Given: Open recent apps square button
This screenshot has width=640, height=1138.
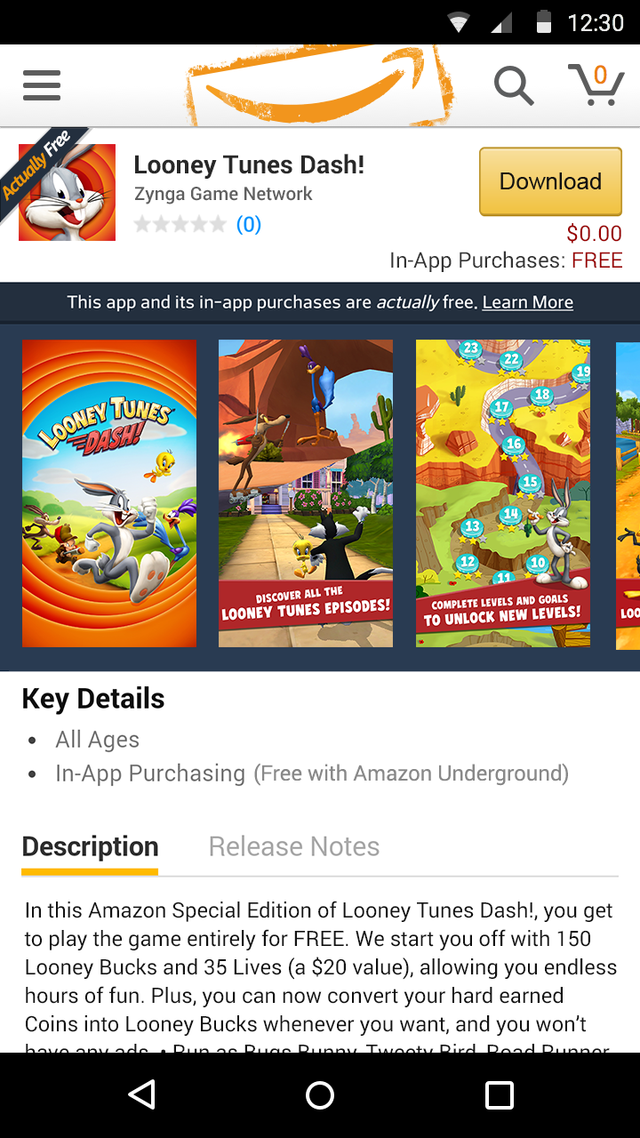Looking at the screenshot, I should pyautogui.click(x=499, y=1095).
